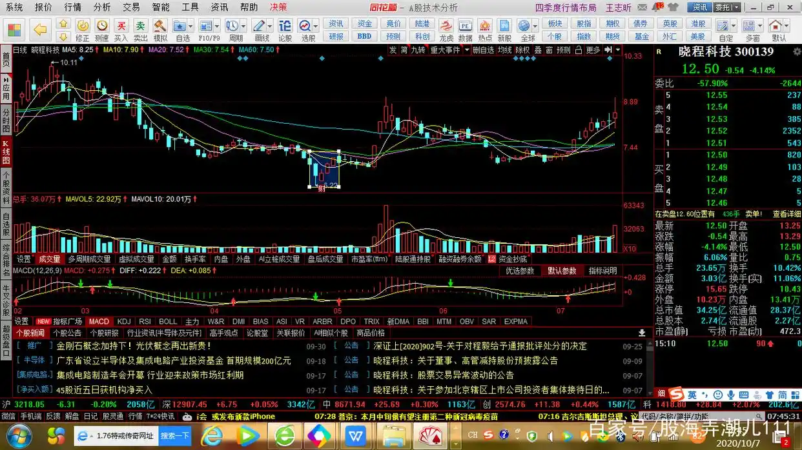This screenshot has height=450, width=802.
Task: Expand the 周期 period dropdown arrow
Action: [x=242, y=26]
